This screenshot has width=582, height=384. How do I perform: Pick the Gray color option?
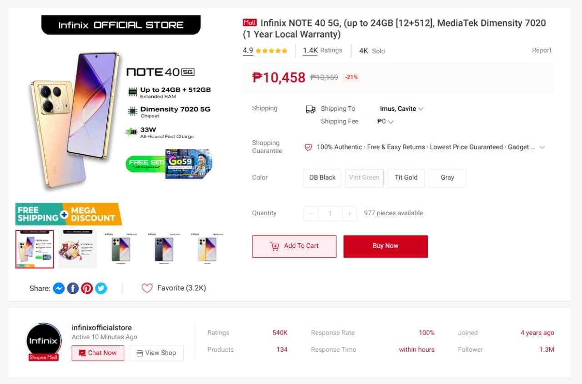tap(447, 178)
